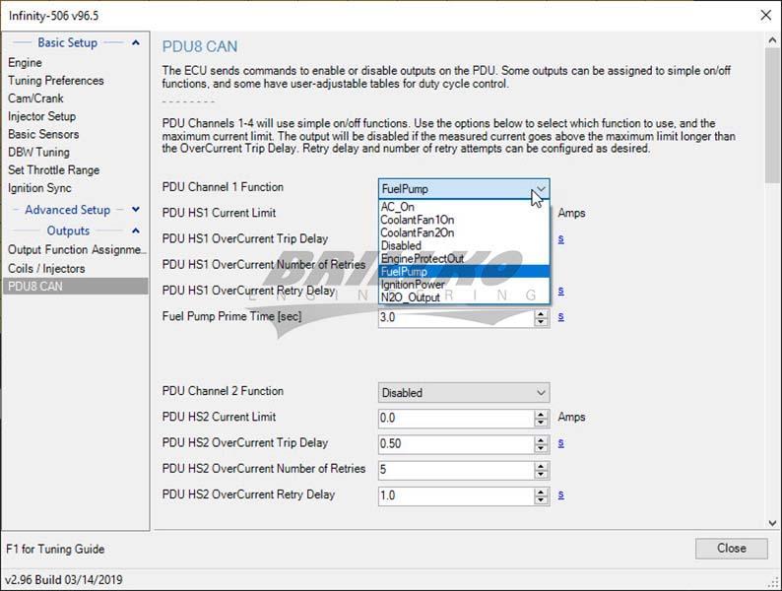Choose IgnitionPower option in open list

413,285
